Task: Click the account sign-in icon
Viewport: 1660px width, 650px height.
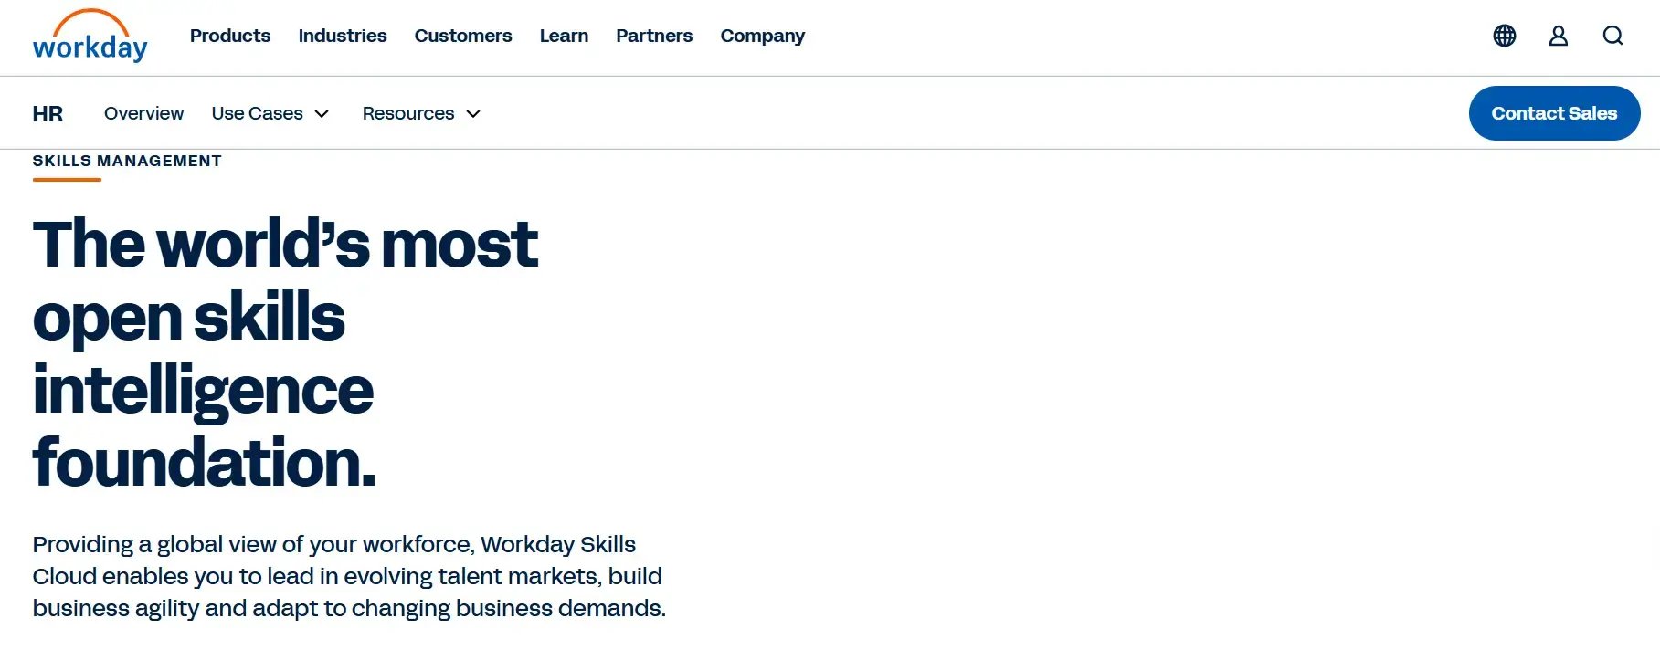Action: [x=1559, y=36]
